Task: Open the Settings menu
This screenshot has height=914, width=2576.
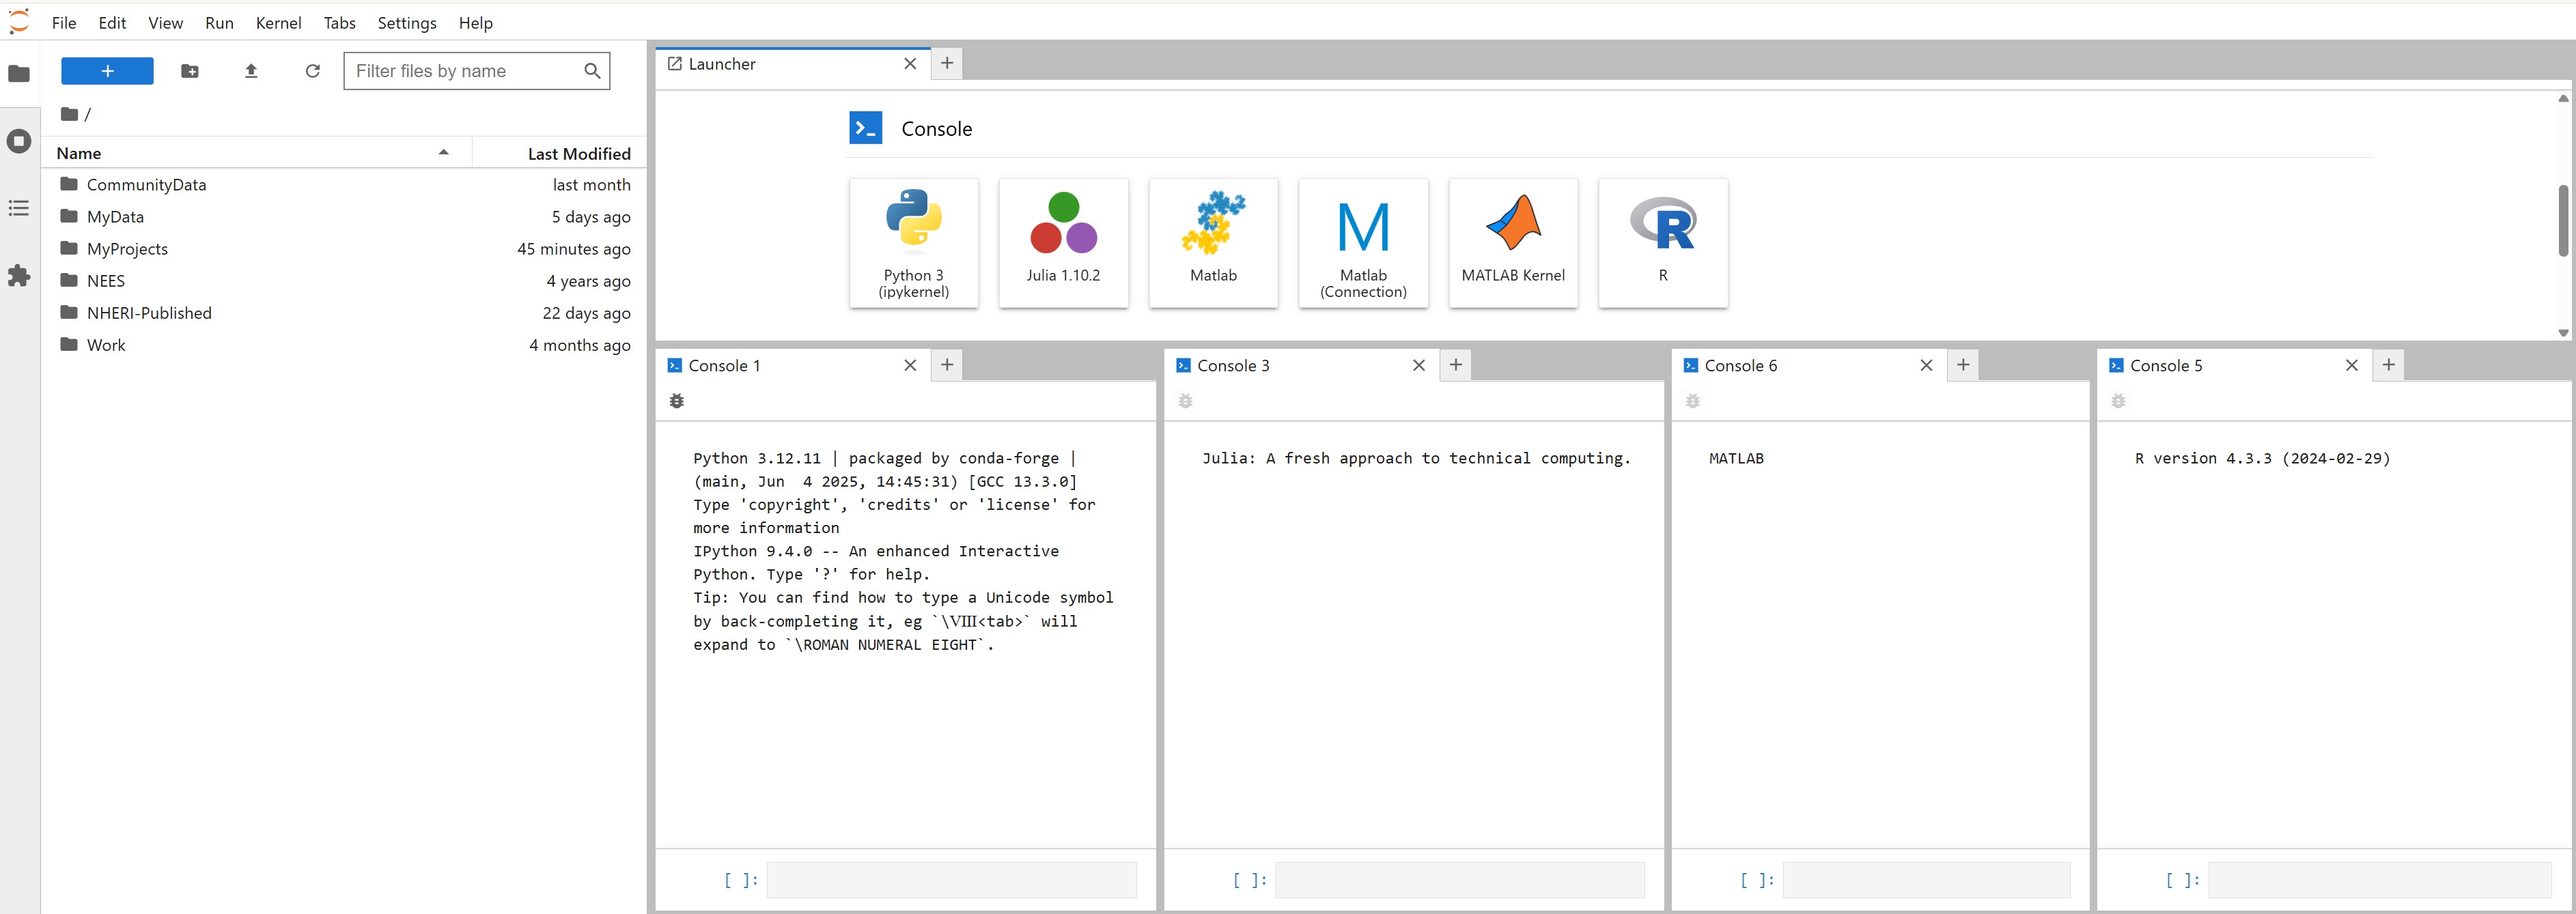Action: pos(406,23)
